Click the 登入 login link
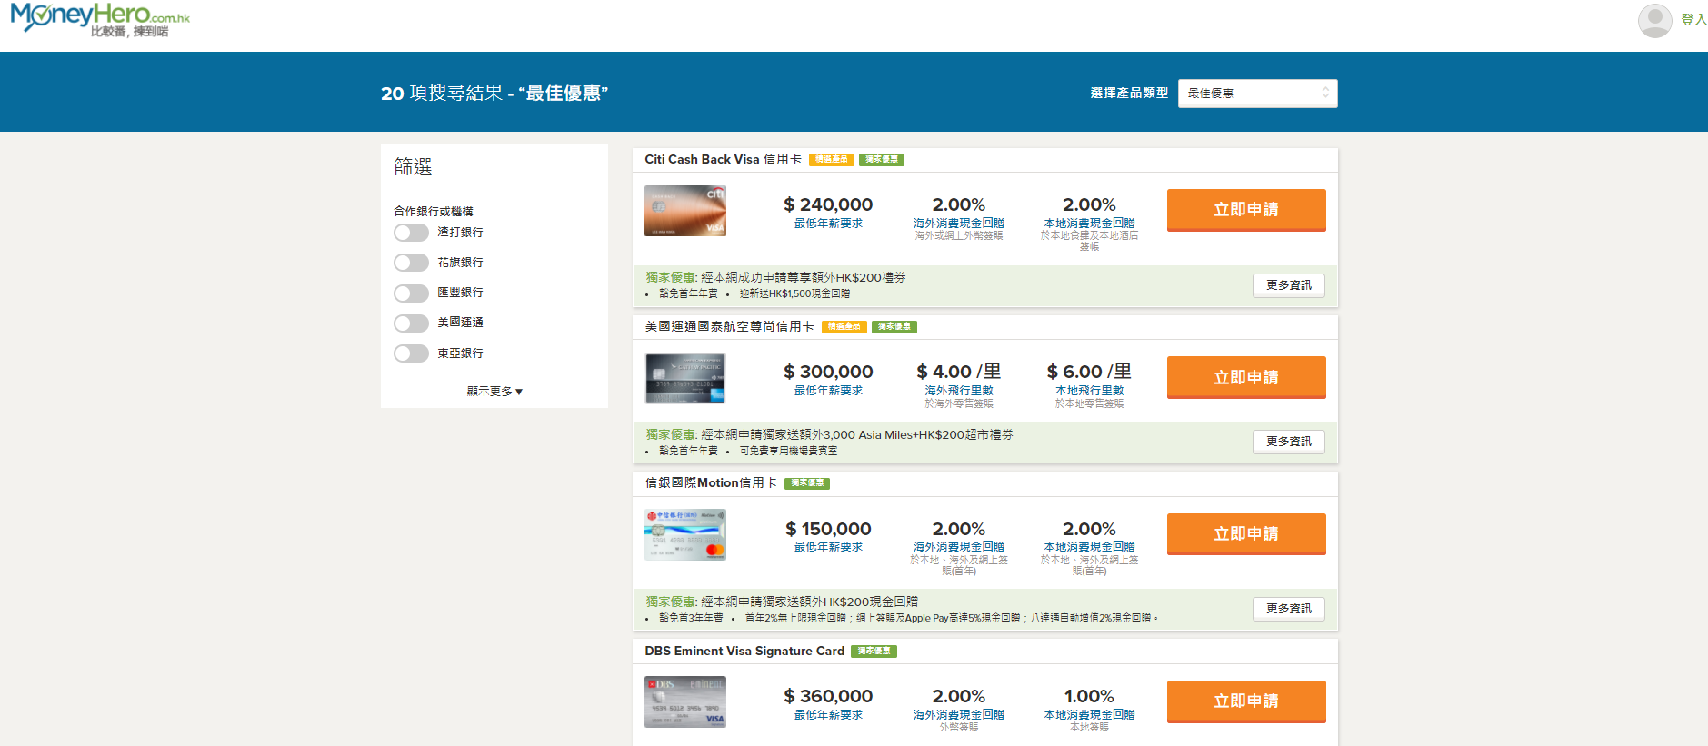This screenshot has height=746, width=1708. point(1693,20)
